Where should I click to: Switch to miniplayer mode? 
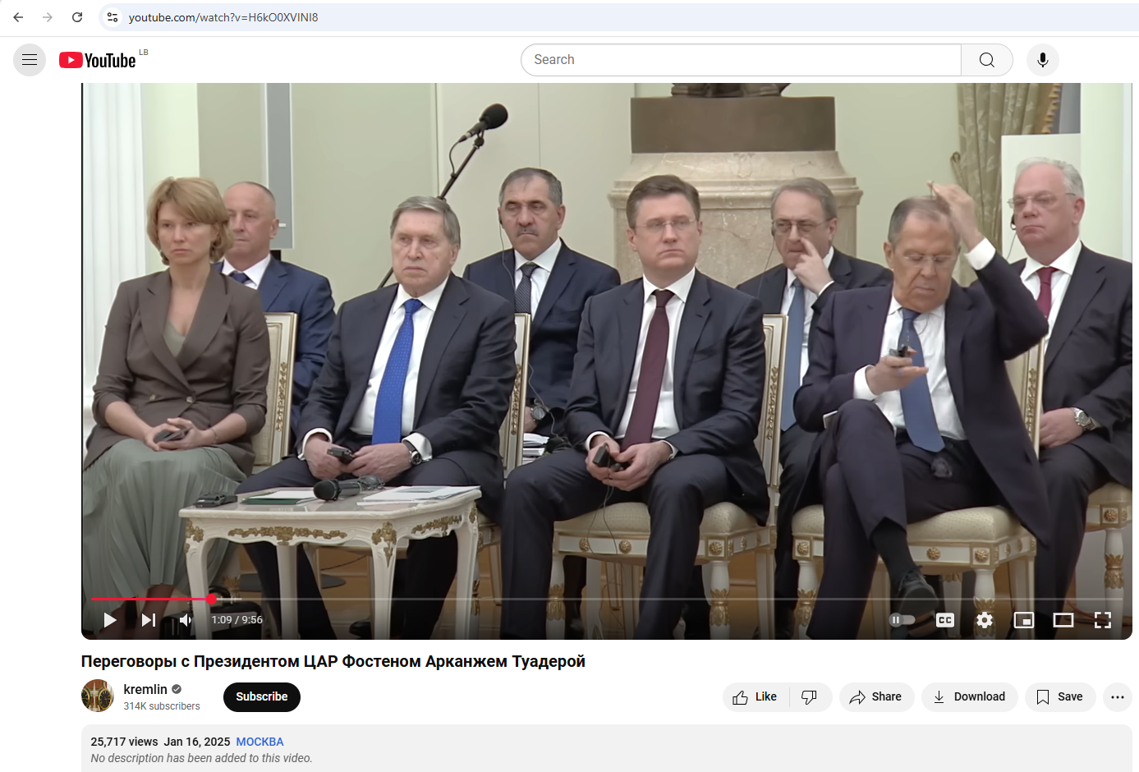(1024, 620)
